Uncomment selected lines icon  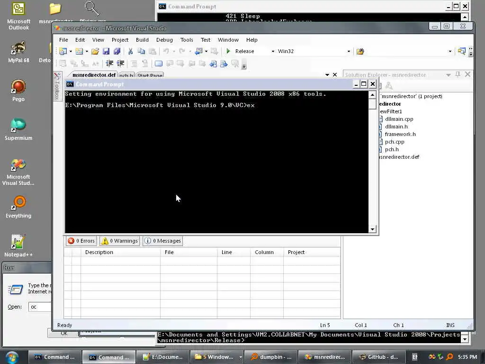pos(145,64)
